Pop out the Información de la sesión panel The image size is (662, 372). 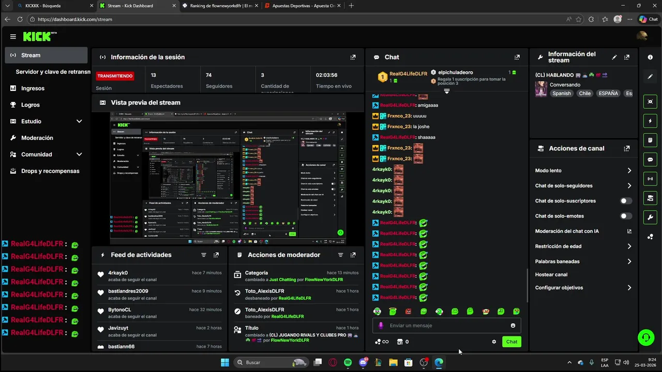[x=353, y=57]
